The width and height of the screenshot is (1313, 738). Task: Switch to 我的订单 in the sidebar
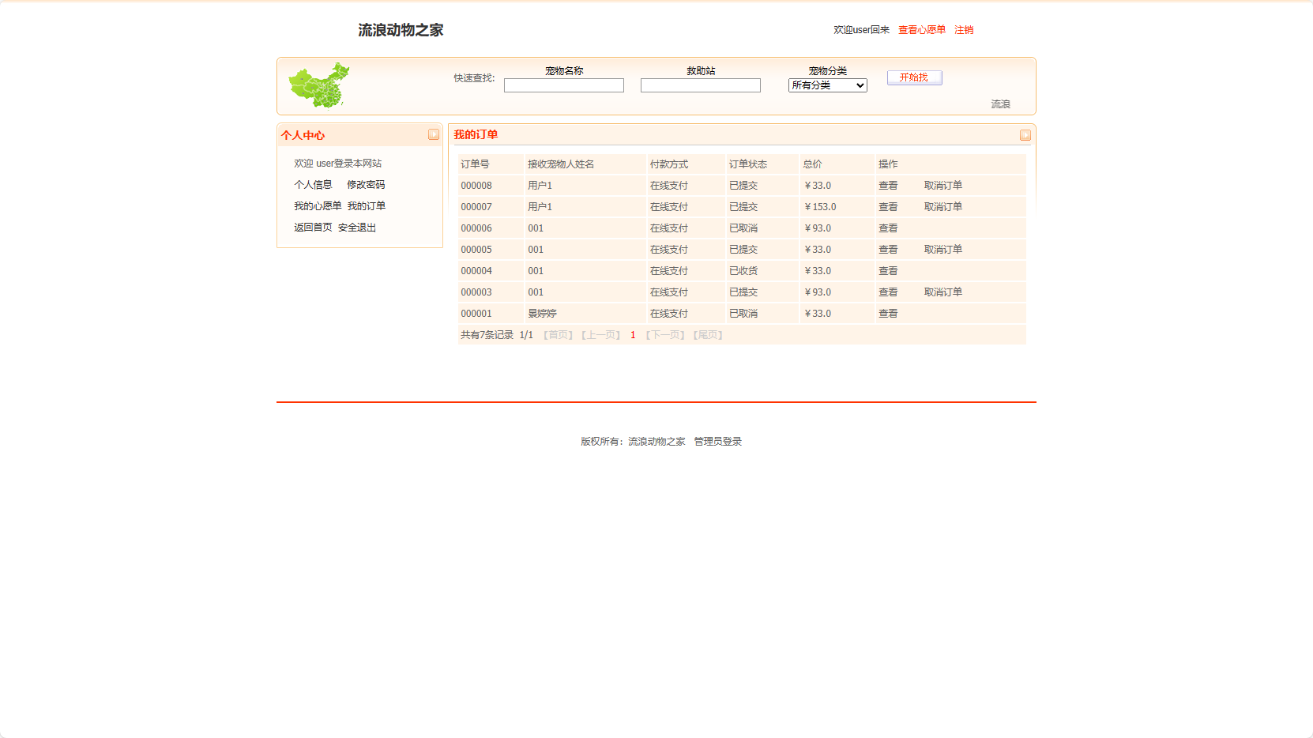(367, 205)
